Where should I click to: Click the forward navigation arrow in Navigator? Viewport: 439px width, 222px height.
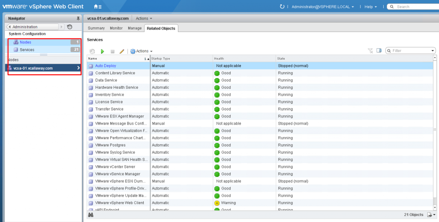coord(62,27)
